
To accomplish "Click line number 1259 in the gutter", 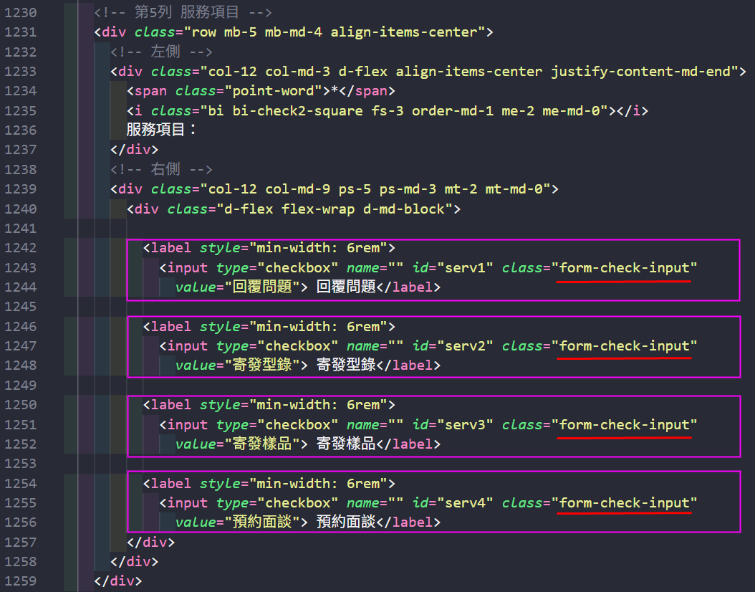I will pyautogui.click(x=20, y=581).
